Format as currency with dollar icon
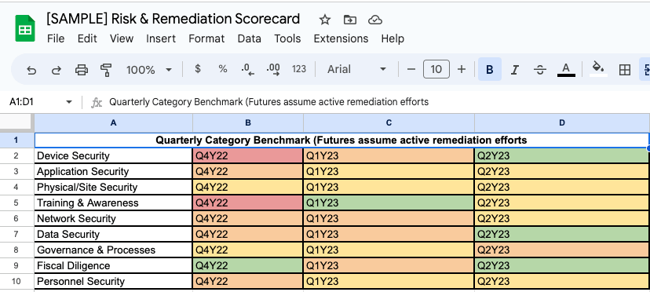 tap(198, 69)
